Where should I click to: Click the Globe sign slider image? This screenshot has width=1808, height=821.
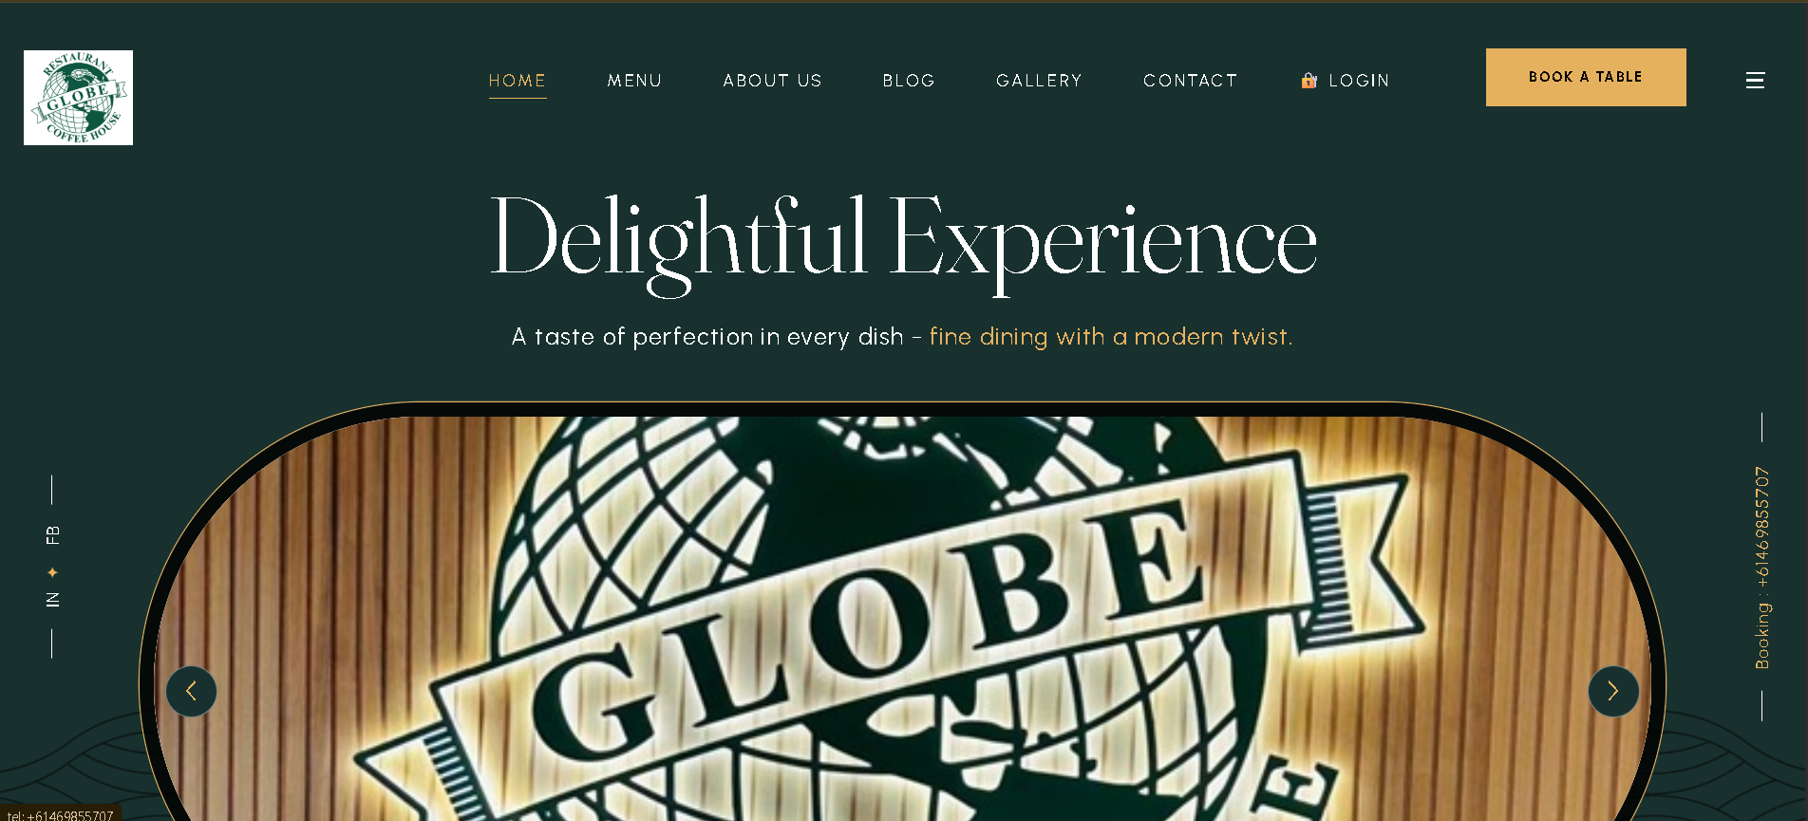tap(902, 617)
